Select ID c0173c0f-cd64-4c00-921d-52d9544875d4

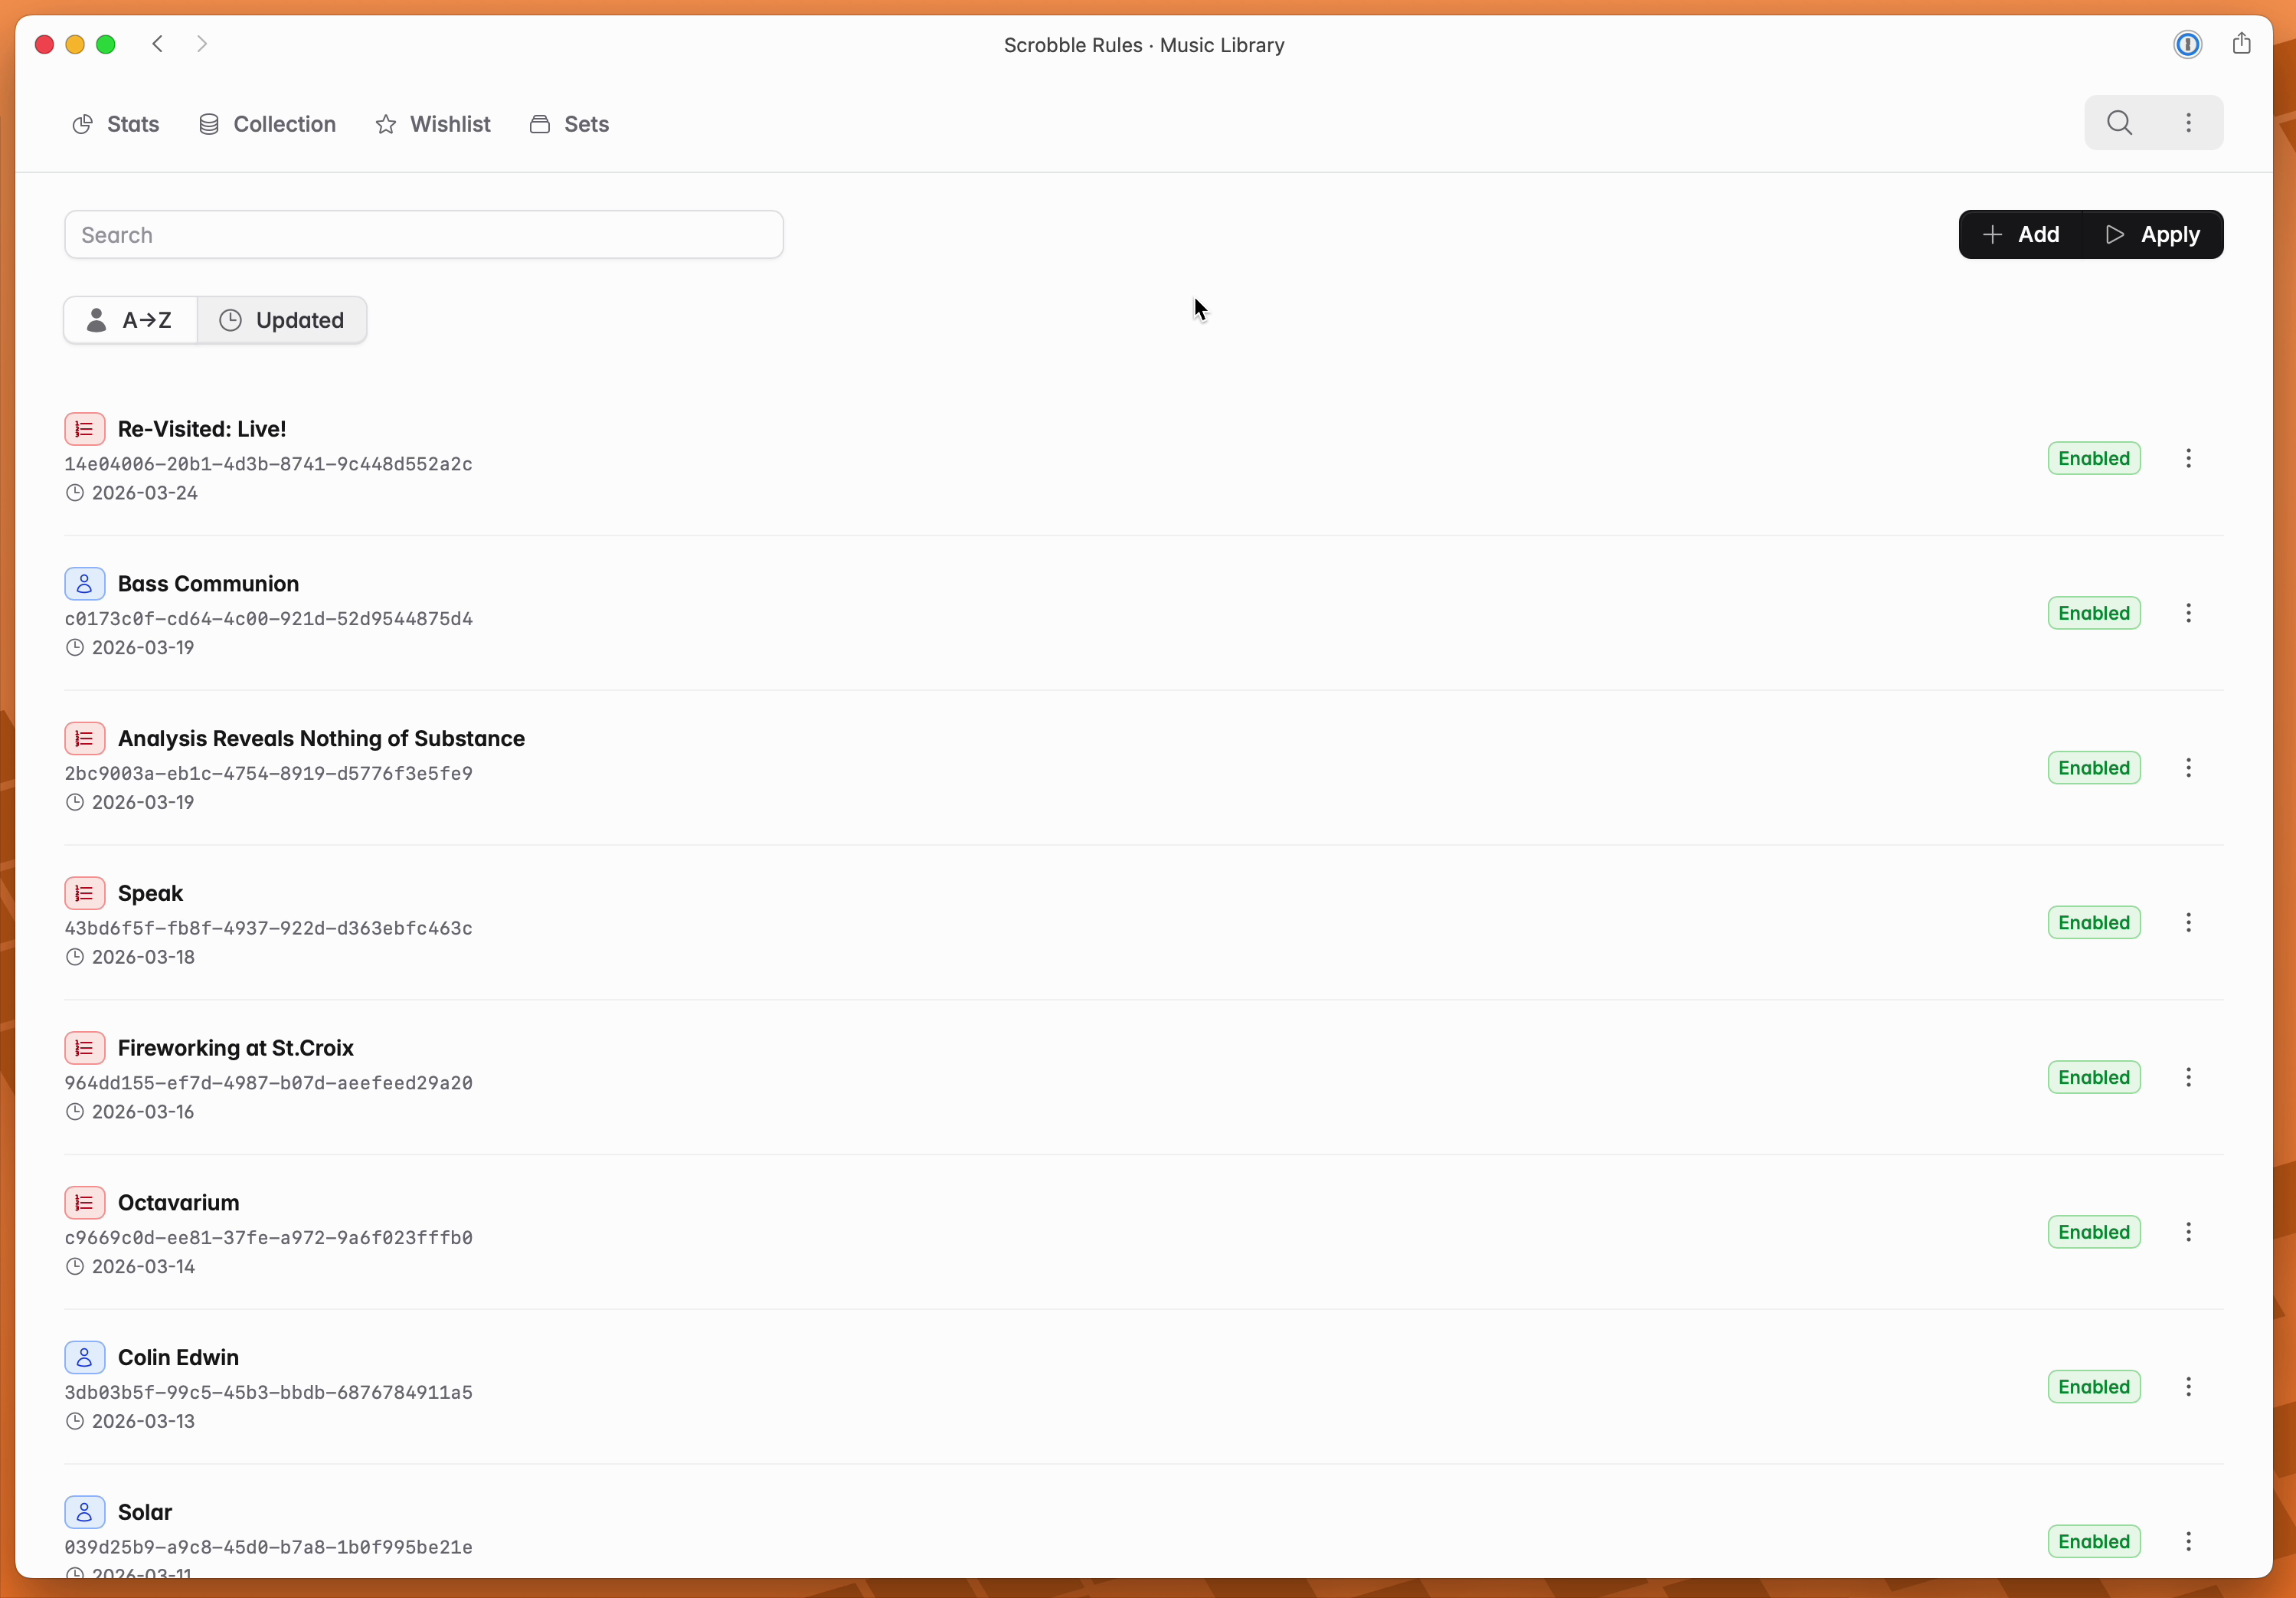point(269,619)
